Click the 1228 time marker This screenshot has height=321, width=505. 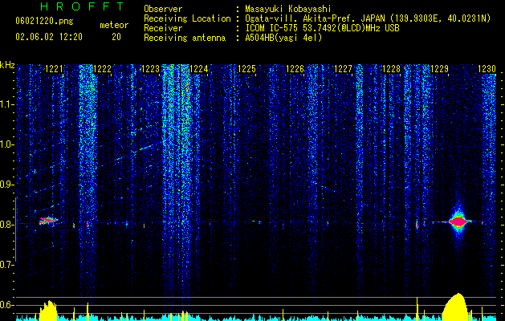pyautogui.click(x=391, y=69)
